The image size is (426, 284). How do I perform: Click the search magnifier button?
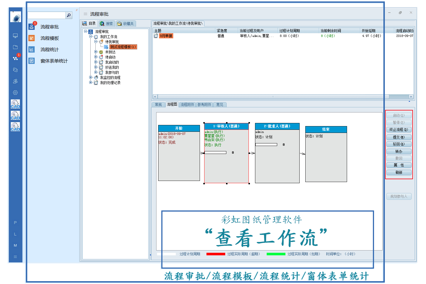pyautogui.click(x=69, y=15)
